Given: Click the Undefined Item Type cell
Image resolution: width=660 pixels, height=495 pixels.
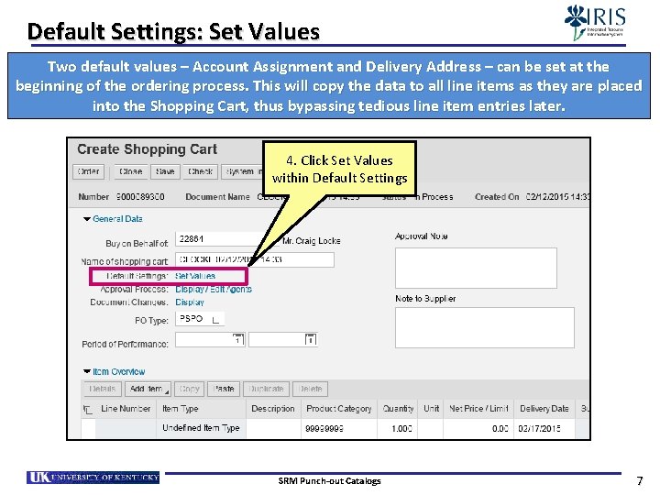Looking at the screenshot, I should tap(201, 428).
